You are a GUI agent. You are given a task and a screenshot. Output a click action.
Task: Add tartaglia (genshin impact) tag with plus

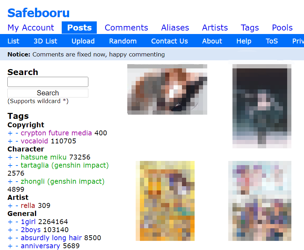pyautogui.click(x=10, y=165)
